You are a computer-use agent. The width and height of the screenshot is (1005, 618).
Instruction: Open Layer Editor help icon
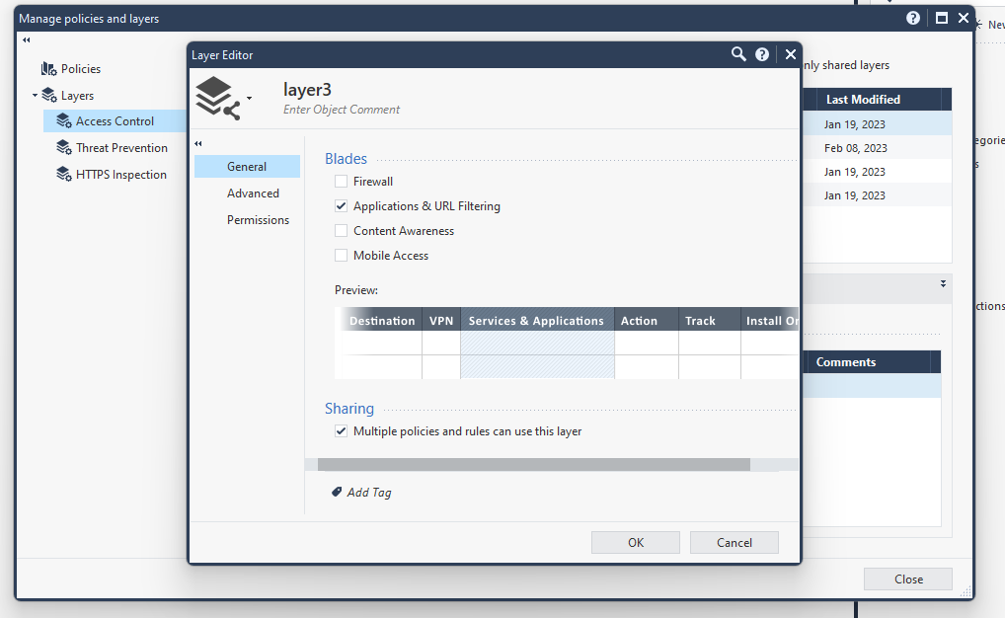click(762, 54)
